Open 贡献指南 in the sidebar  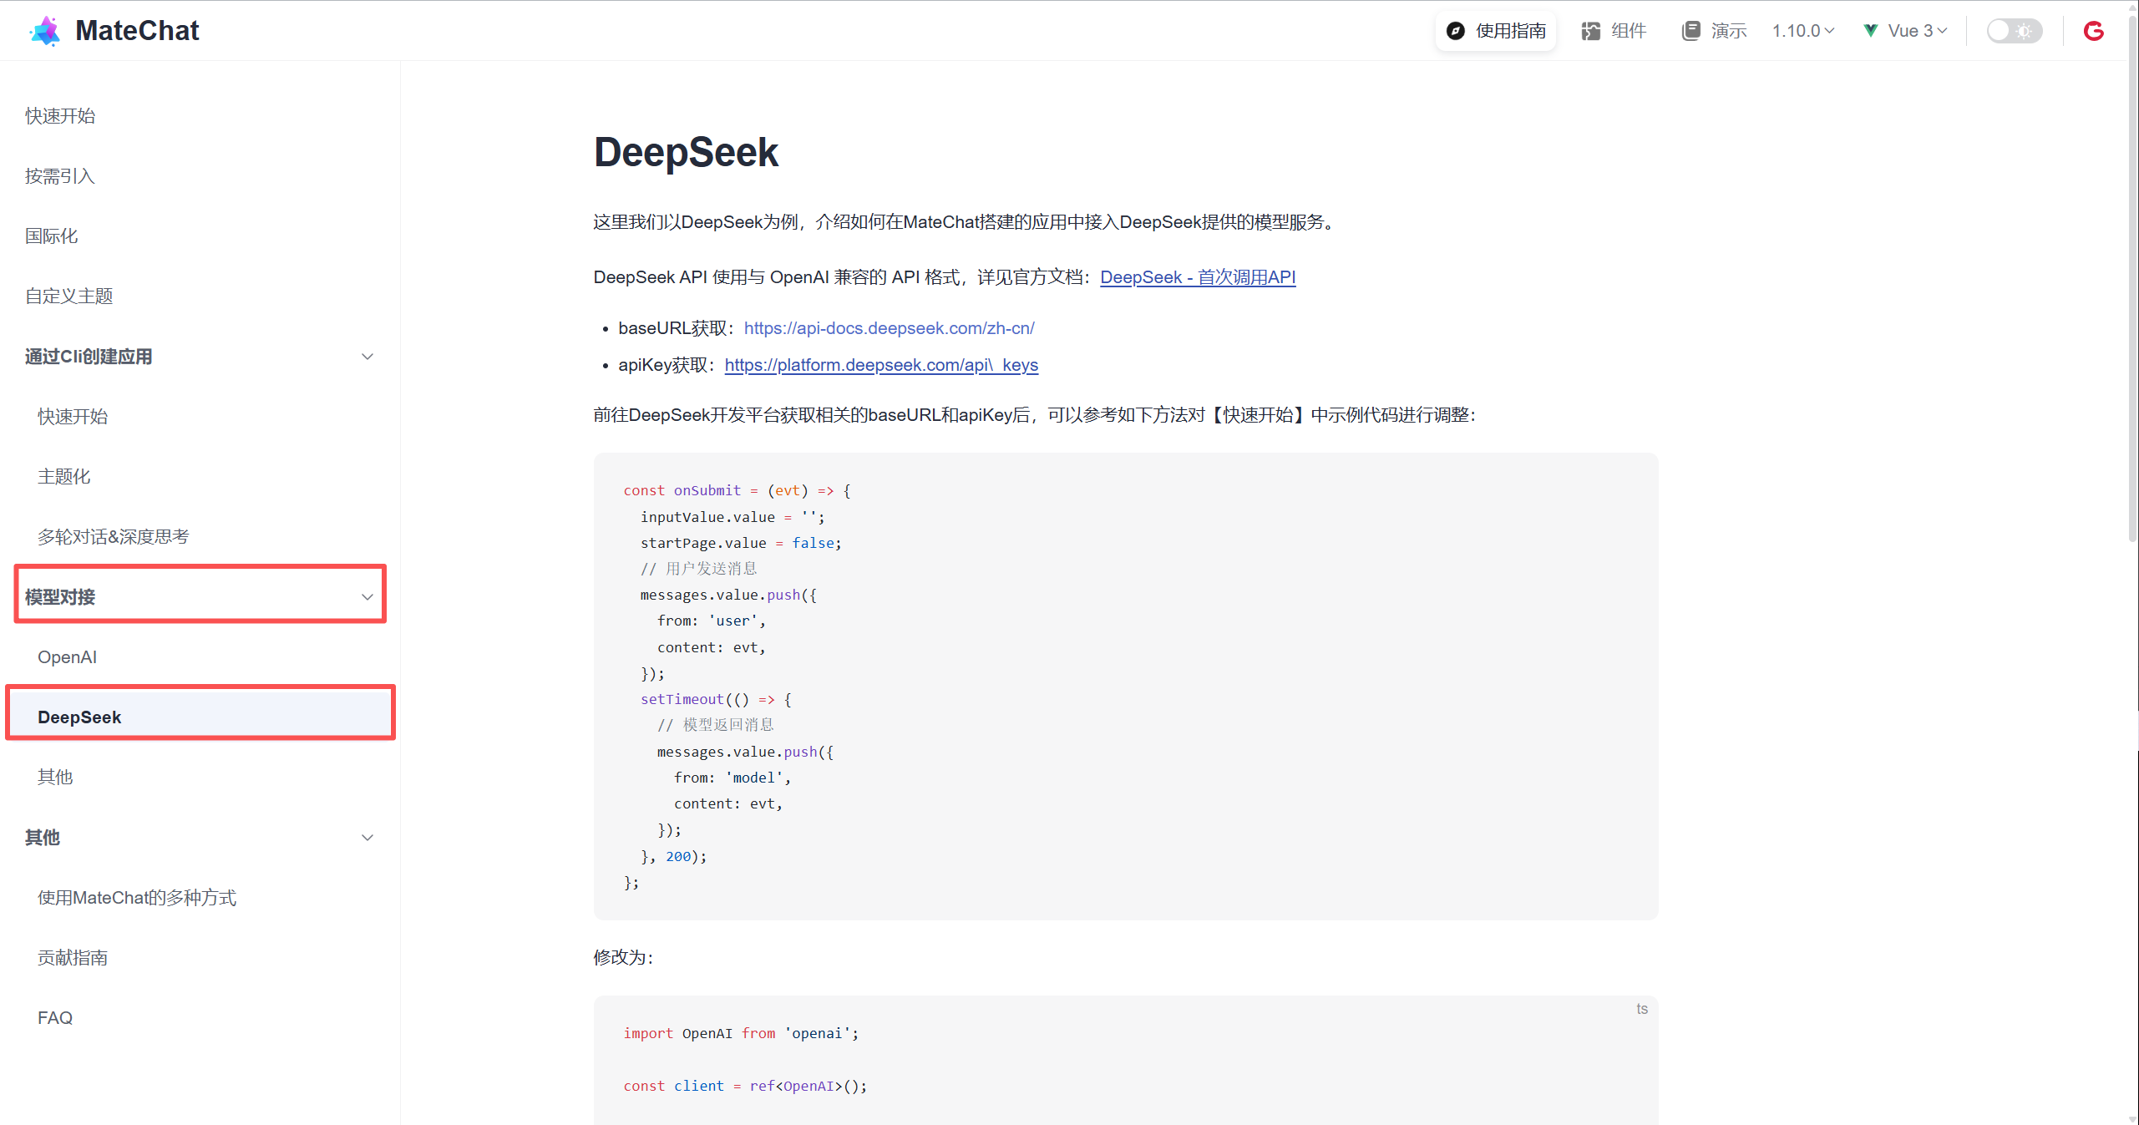(73, 958)
